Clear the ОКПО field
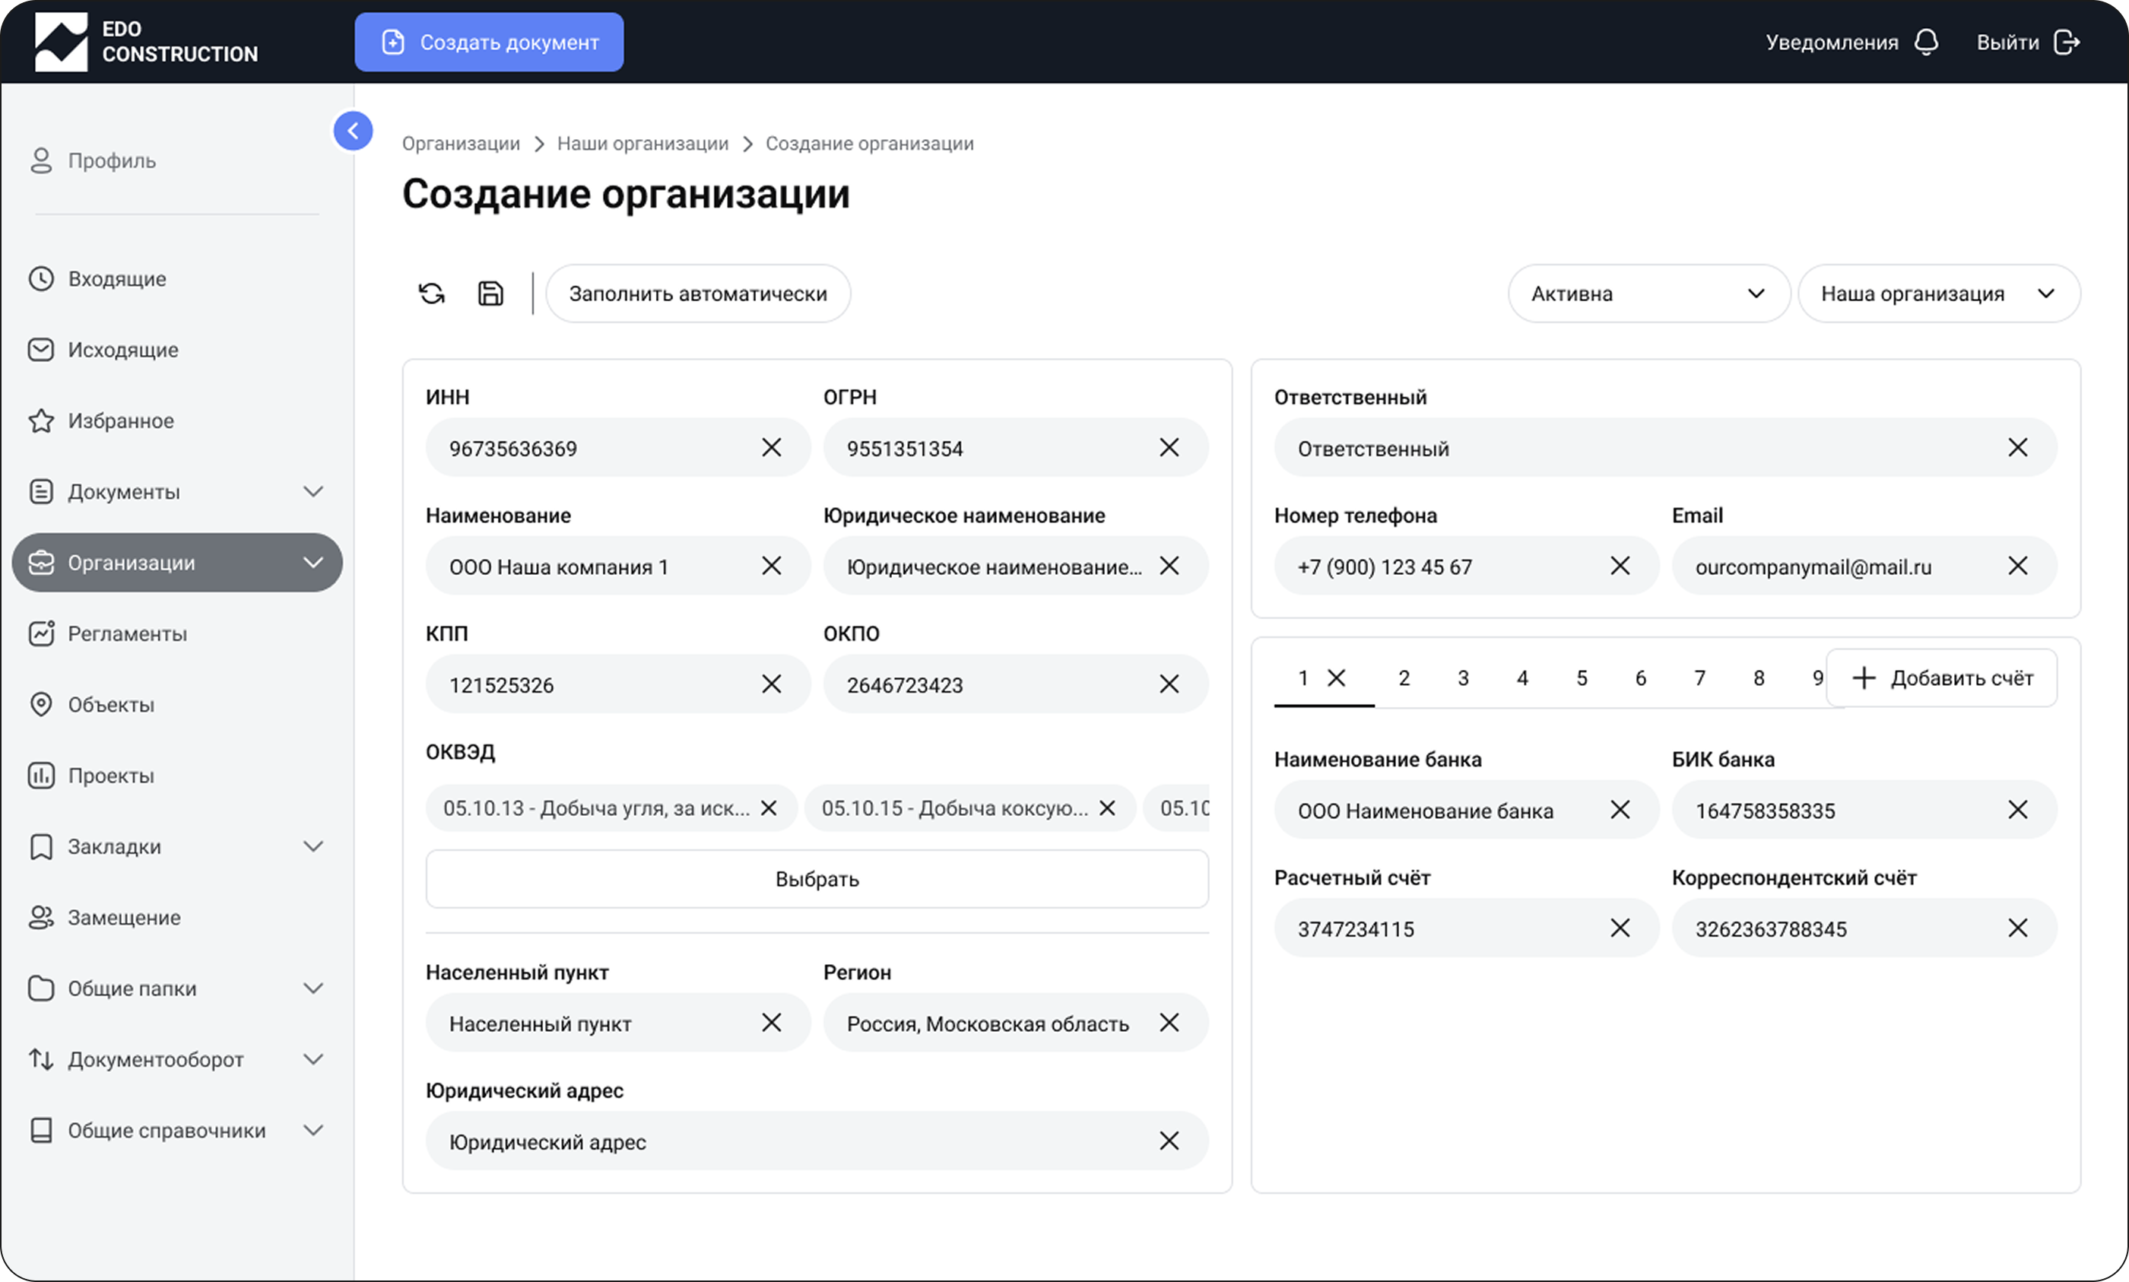The width and height of the screenshot is (2129, 1282). coord(1169,684)
